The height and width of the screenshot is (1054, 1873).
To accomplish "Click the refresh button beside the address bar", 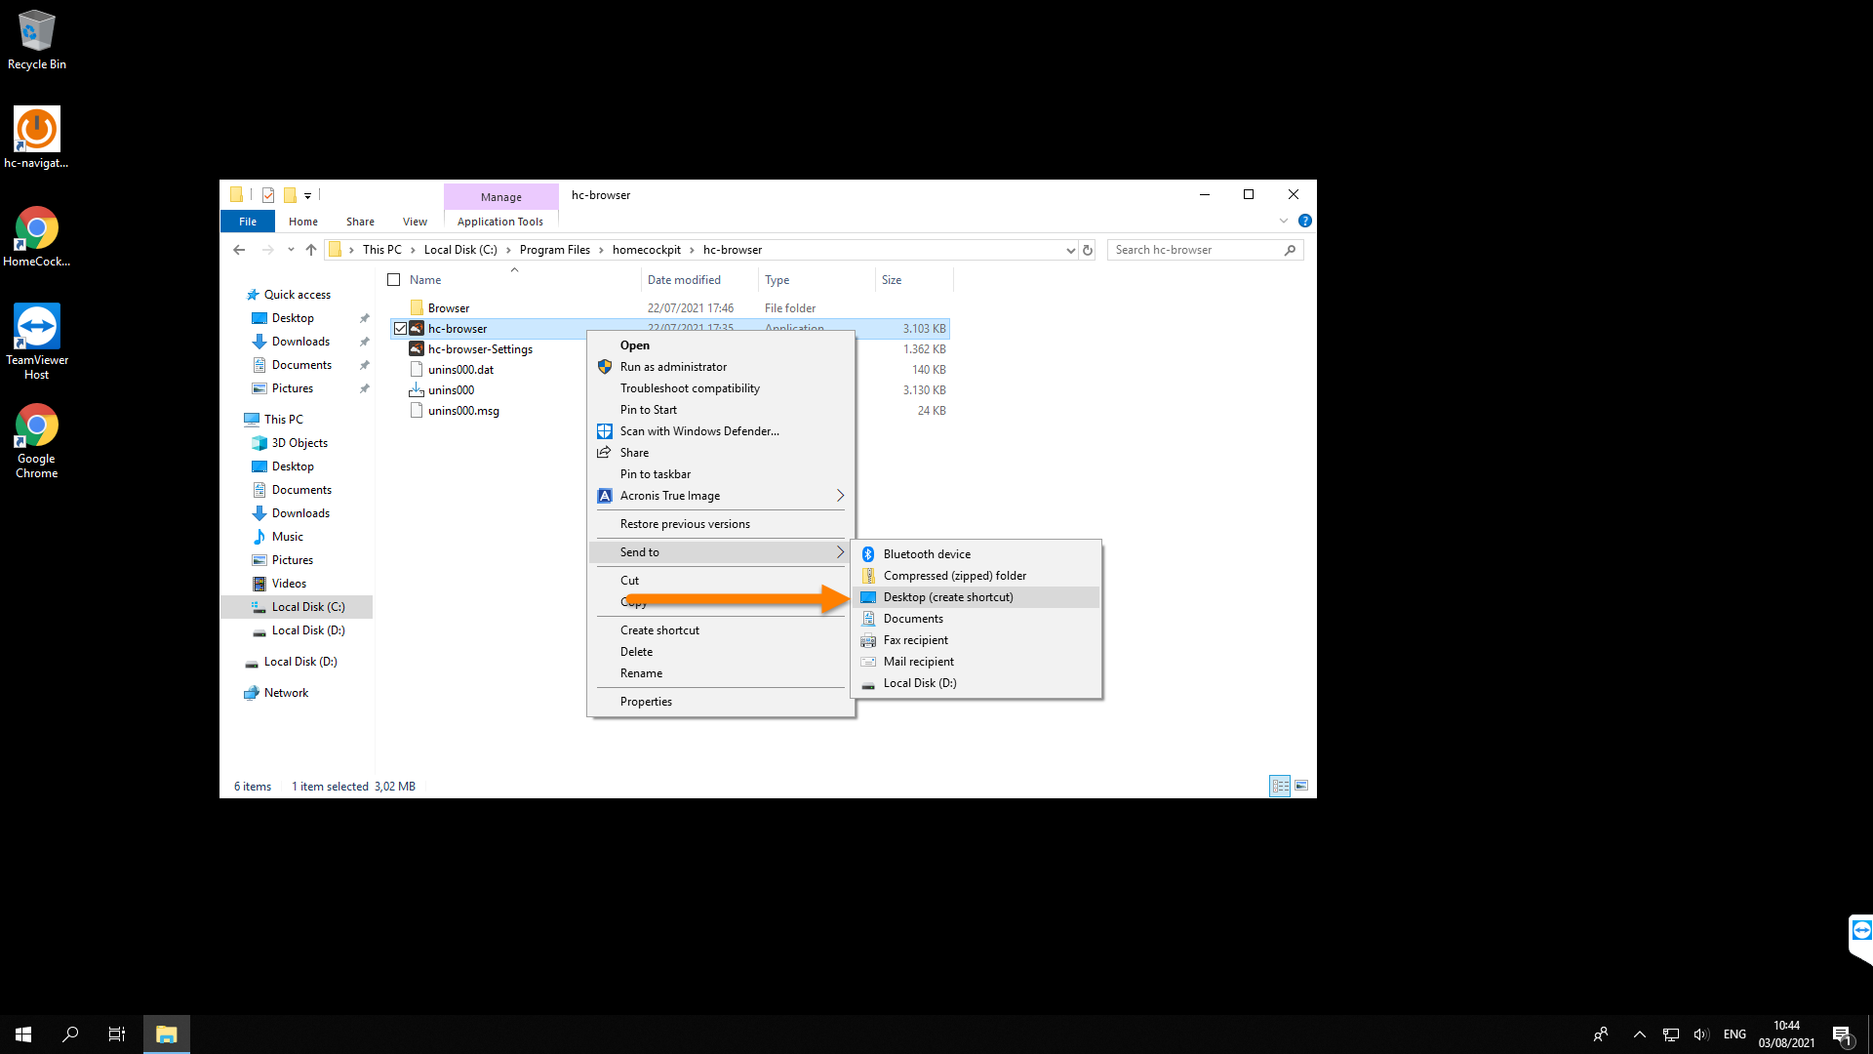I will (1088, 250).
